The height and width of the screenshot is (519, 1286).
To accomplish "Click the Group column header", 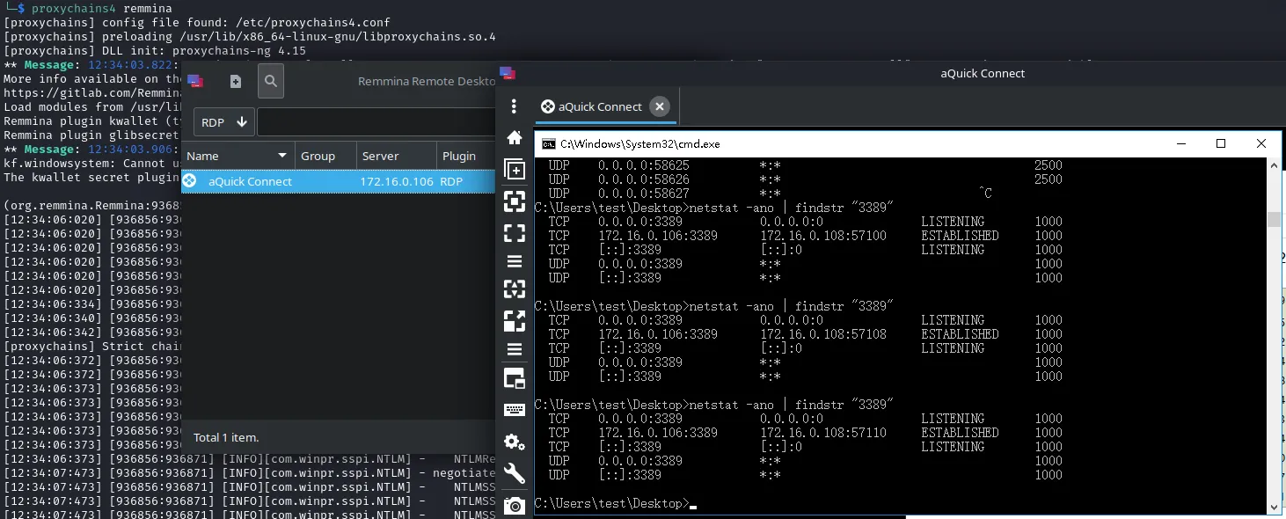I will [x=318, y=156].
